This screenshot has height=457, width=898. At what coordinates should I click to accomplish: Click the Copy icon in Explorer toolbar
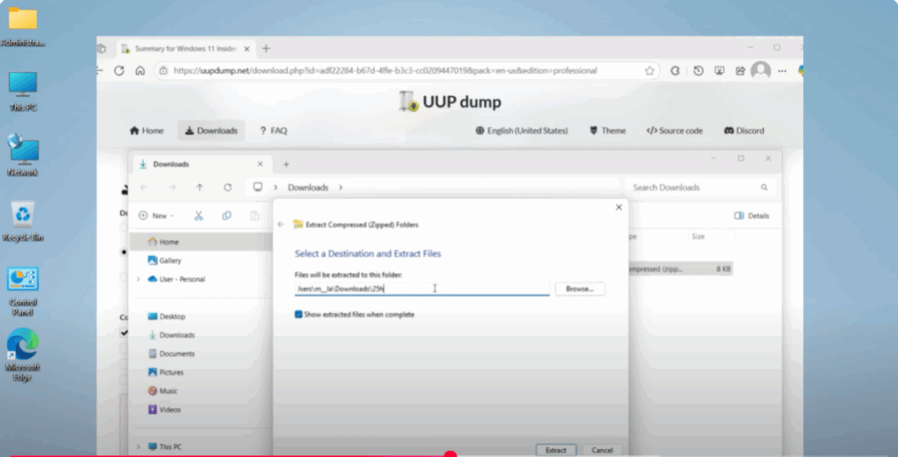226,215
